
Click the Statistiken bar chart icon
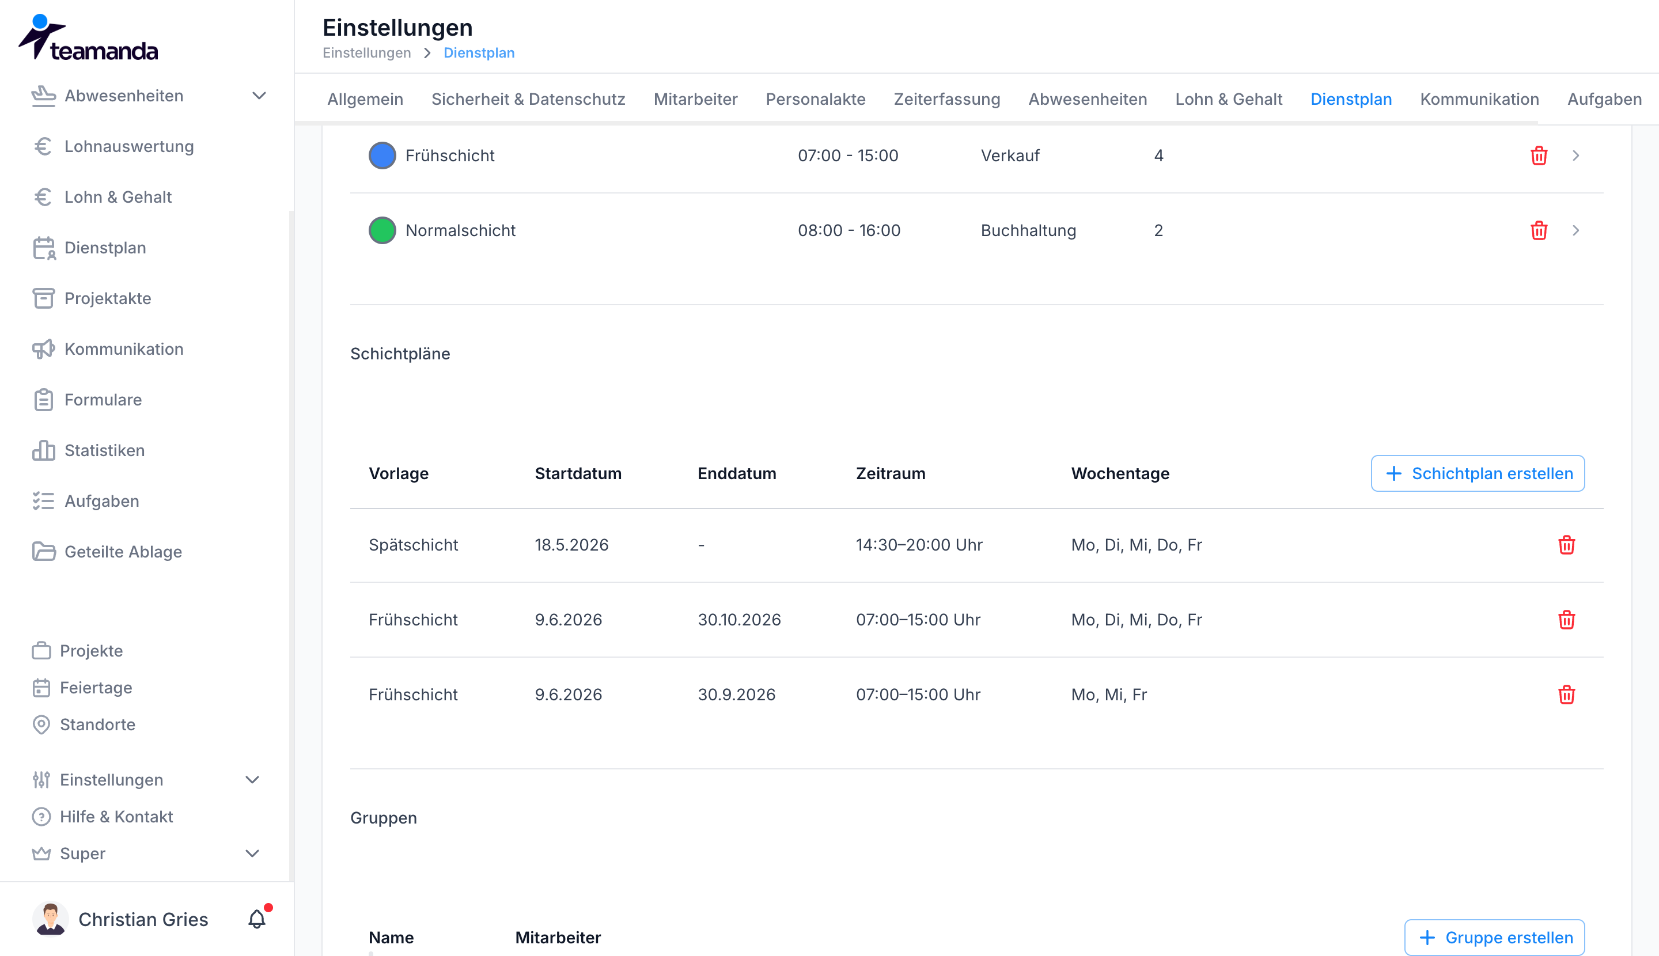[x=43, y=450]
